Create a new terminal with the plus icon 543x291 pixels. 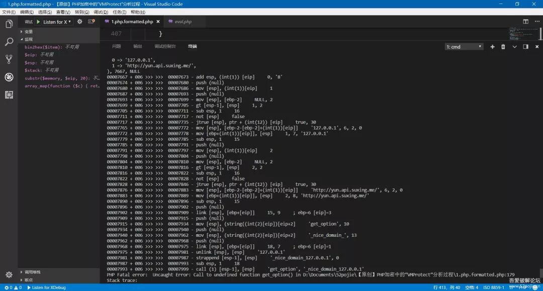coord(492,47)
